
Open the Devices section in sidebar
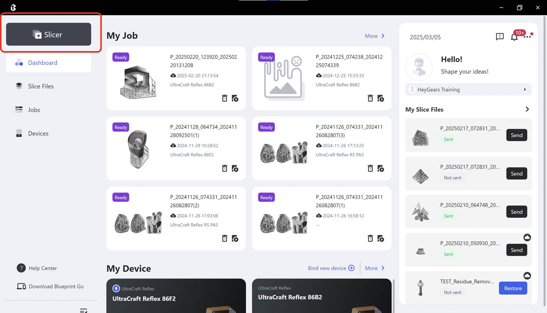coord(38,133)
